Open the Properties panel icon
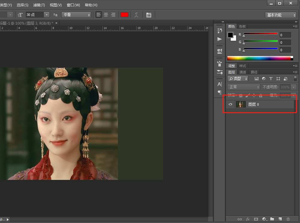The image size is (300, 223). tap(220, 51)
